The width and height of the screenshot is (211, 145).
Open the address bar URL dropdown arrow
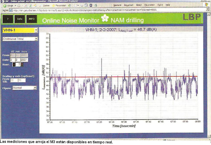[207, 9]
